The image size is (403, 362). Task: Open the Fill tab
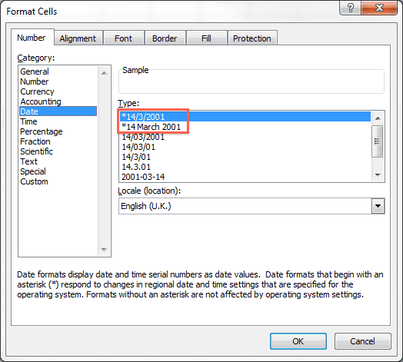click(206, 38)
